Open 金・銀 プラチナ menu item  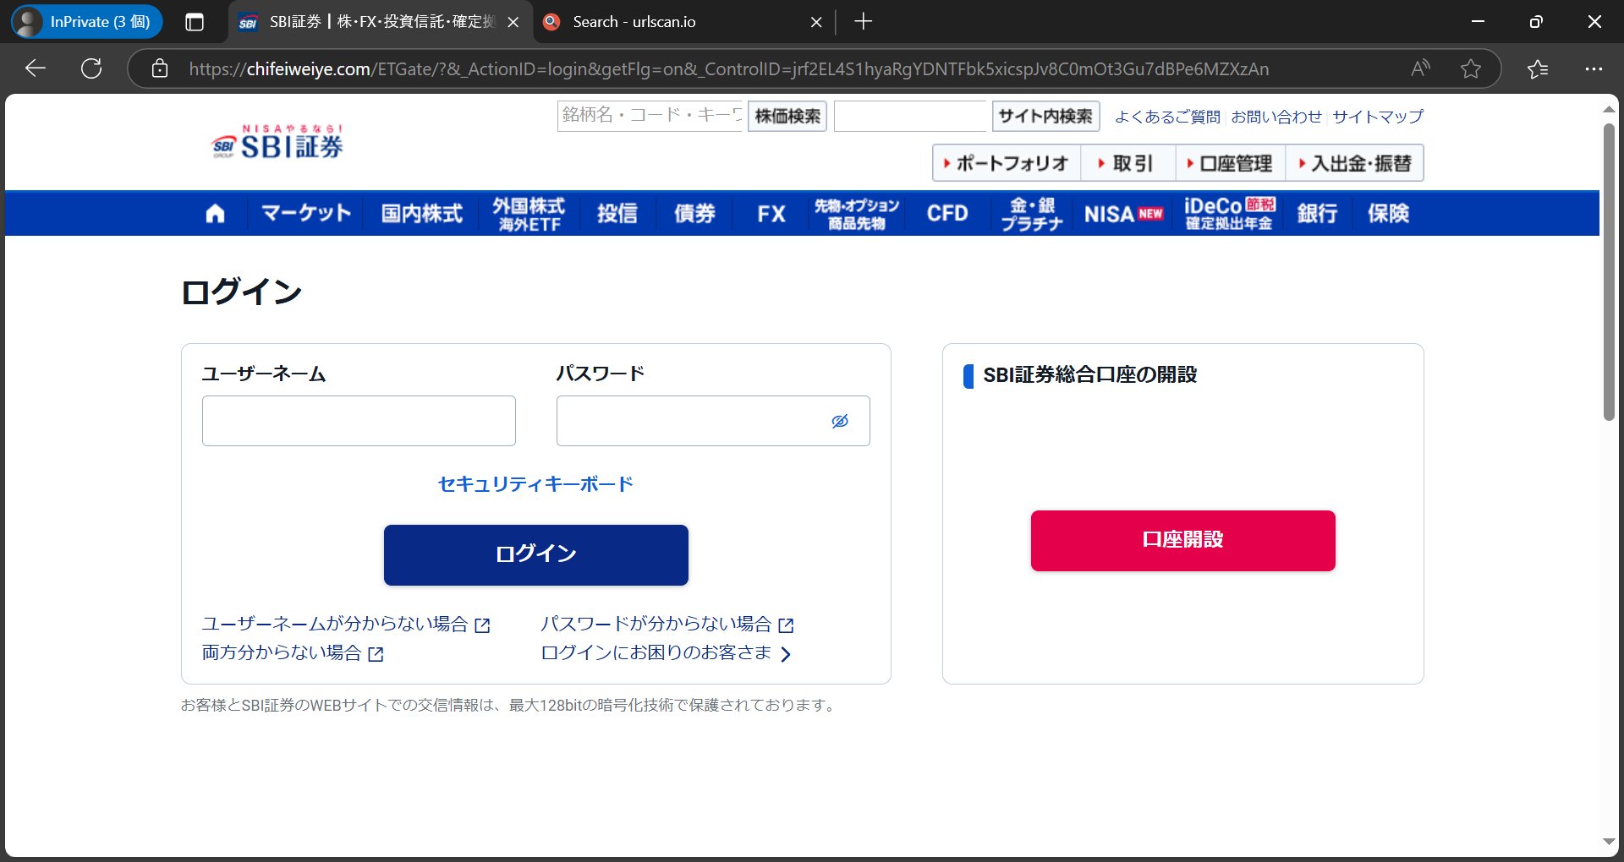(x=1032, y=214)
